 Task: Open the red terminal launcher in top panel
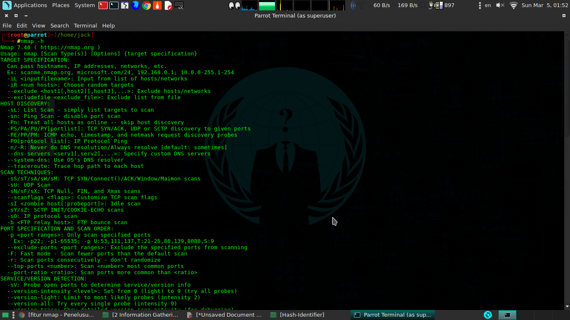[x=102, y=5]
